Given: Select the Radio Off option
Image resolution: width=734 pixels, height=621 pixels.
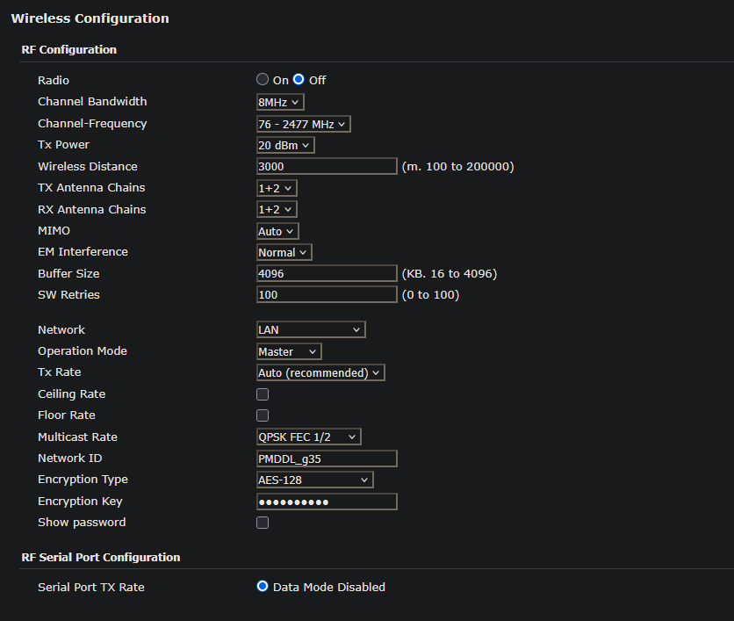Looking at the screenshot, I should [299, 80].
